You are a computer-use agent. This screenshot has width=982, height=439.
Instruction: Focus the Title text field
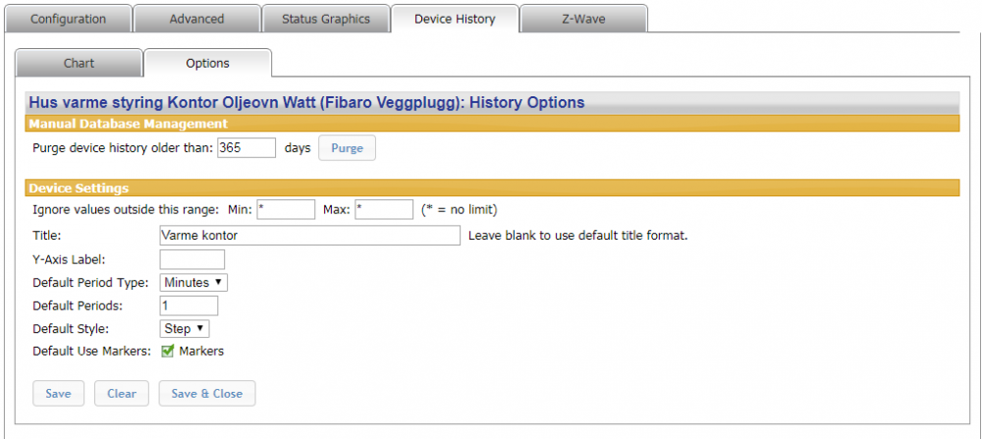(309, 236)
